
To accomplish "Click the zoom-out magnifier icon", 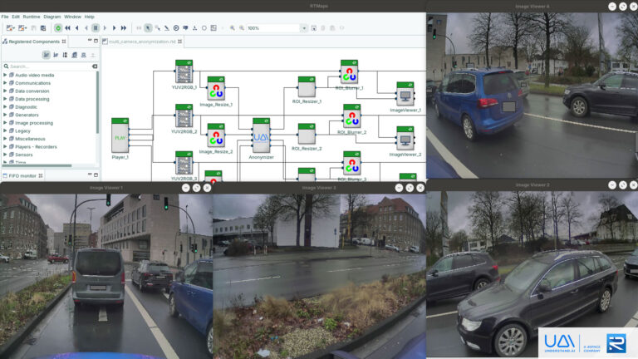I will 242,28.
